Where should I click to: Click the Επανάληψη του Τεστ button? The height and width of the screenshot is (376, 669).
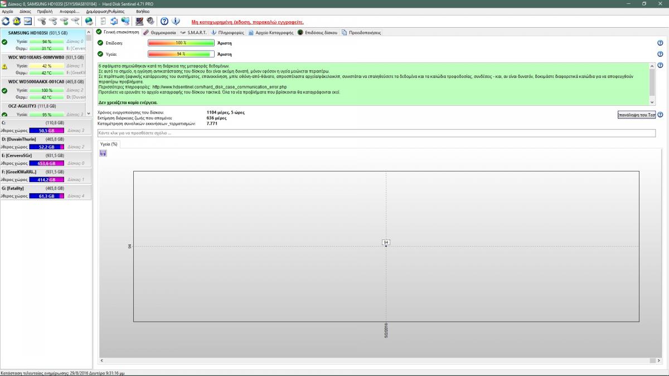tap(636, 115)
